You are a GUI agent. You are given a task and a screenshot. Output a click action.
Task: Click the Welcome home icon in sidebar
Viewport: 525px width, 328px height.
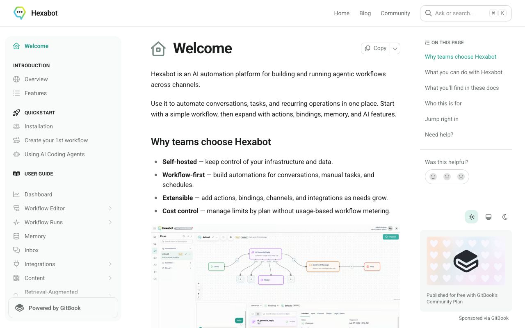(16, 46)
